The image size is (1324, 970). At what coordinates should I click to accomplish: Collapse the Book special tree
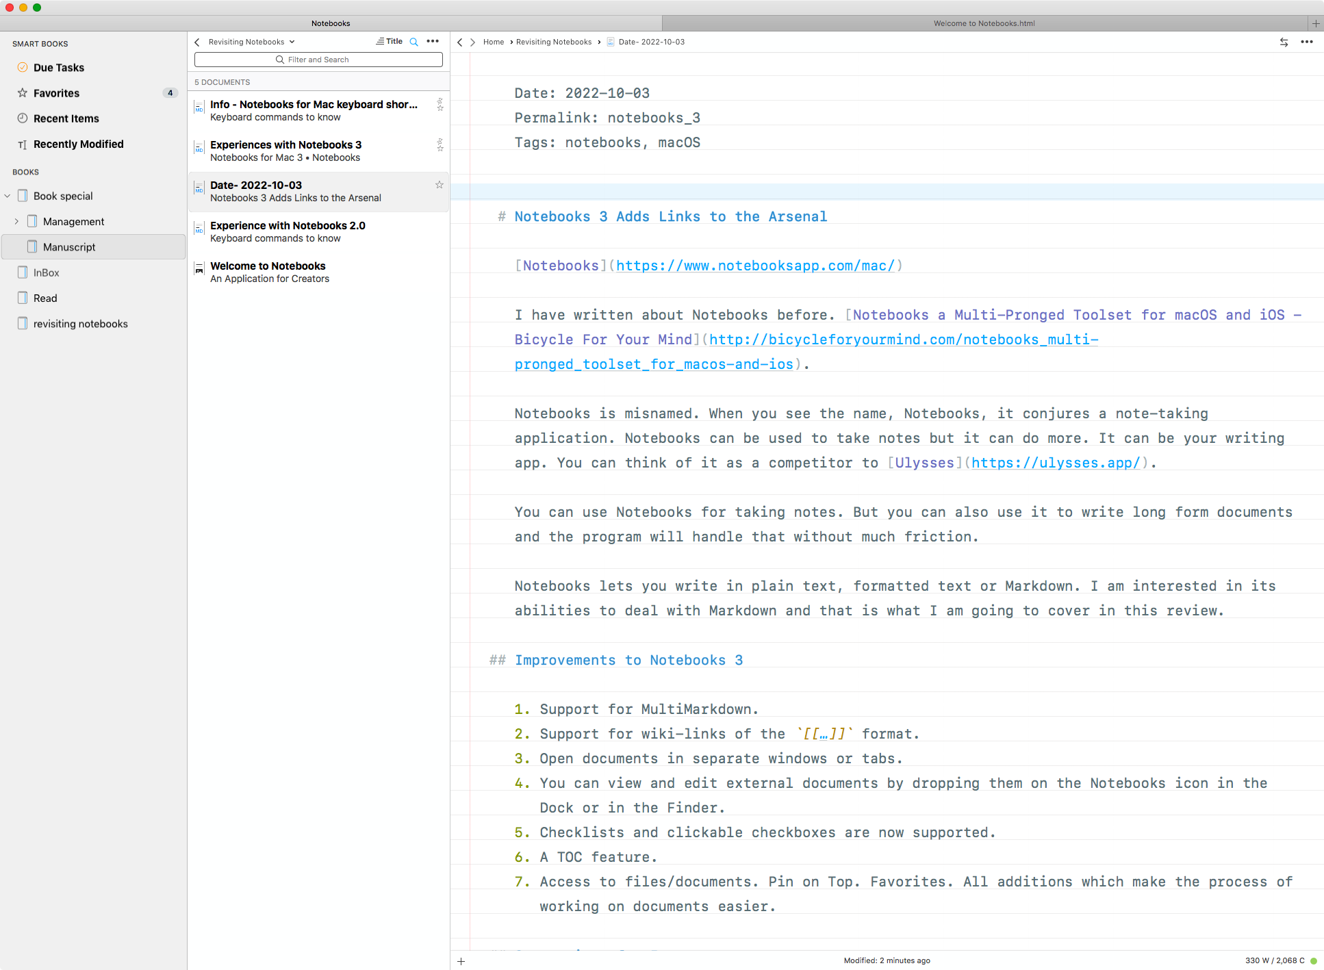coord(8,196)
